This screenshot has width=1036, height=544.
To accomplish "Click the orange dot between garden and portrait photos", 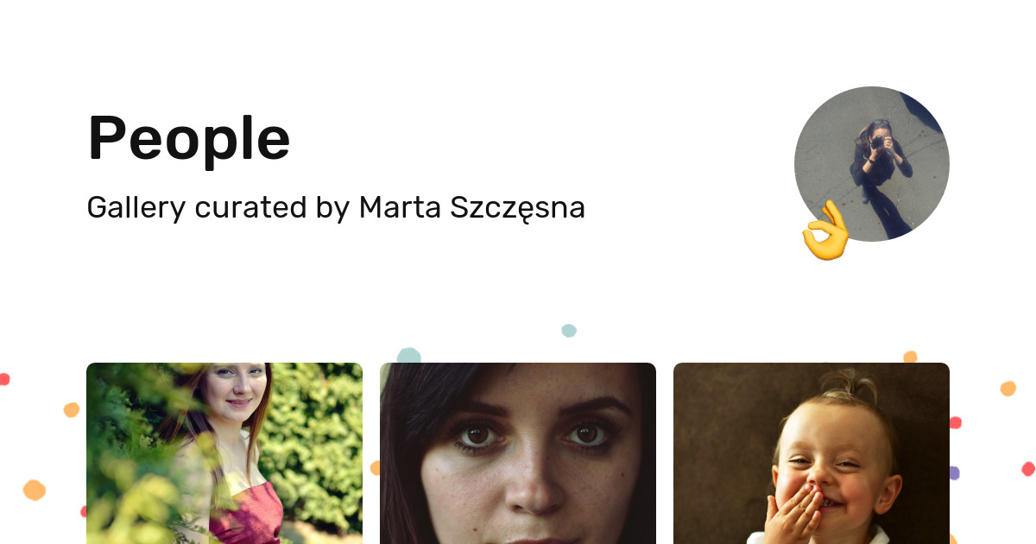I will pos(375,468).
